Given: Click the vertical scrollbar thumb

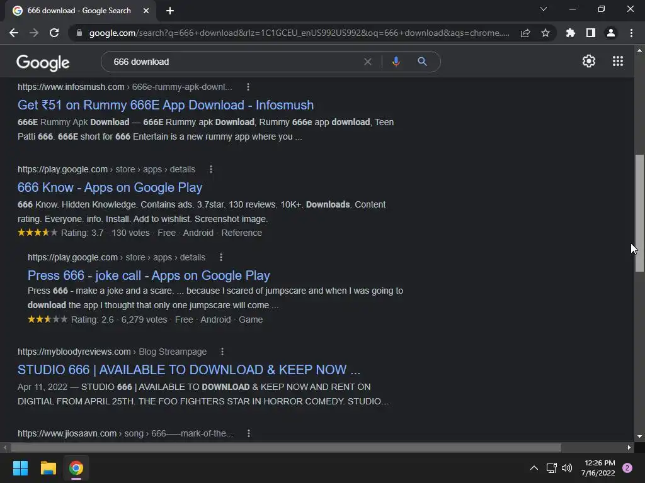Looking at the screenshot, I should click(x=639, y=213).
